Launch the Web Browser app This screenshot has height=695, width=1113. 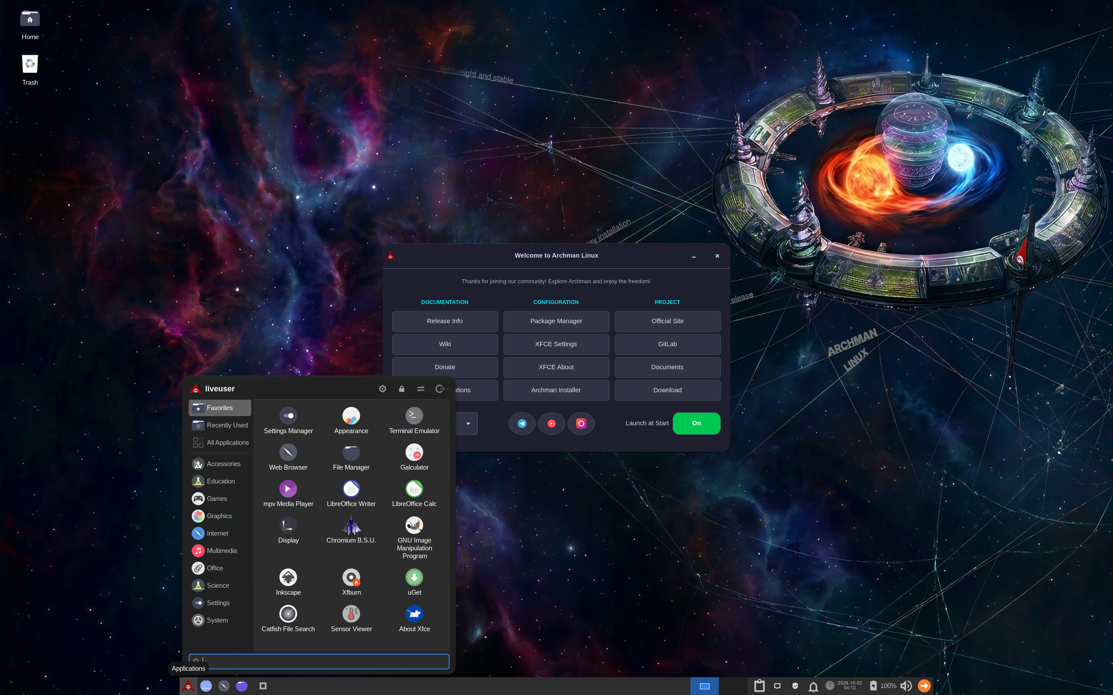coord(288,457)
